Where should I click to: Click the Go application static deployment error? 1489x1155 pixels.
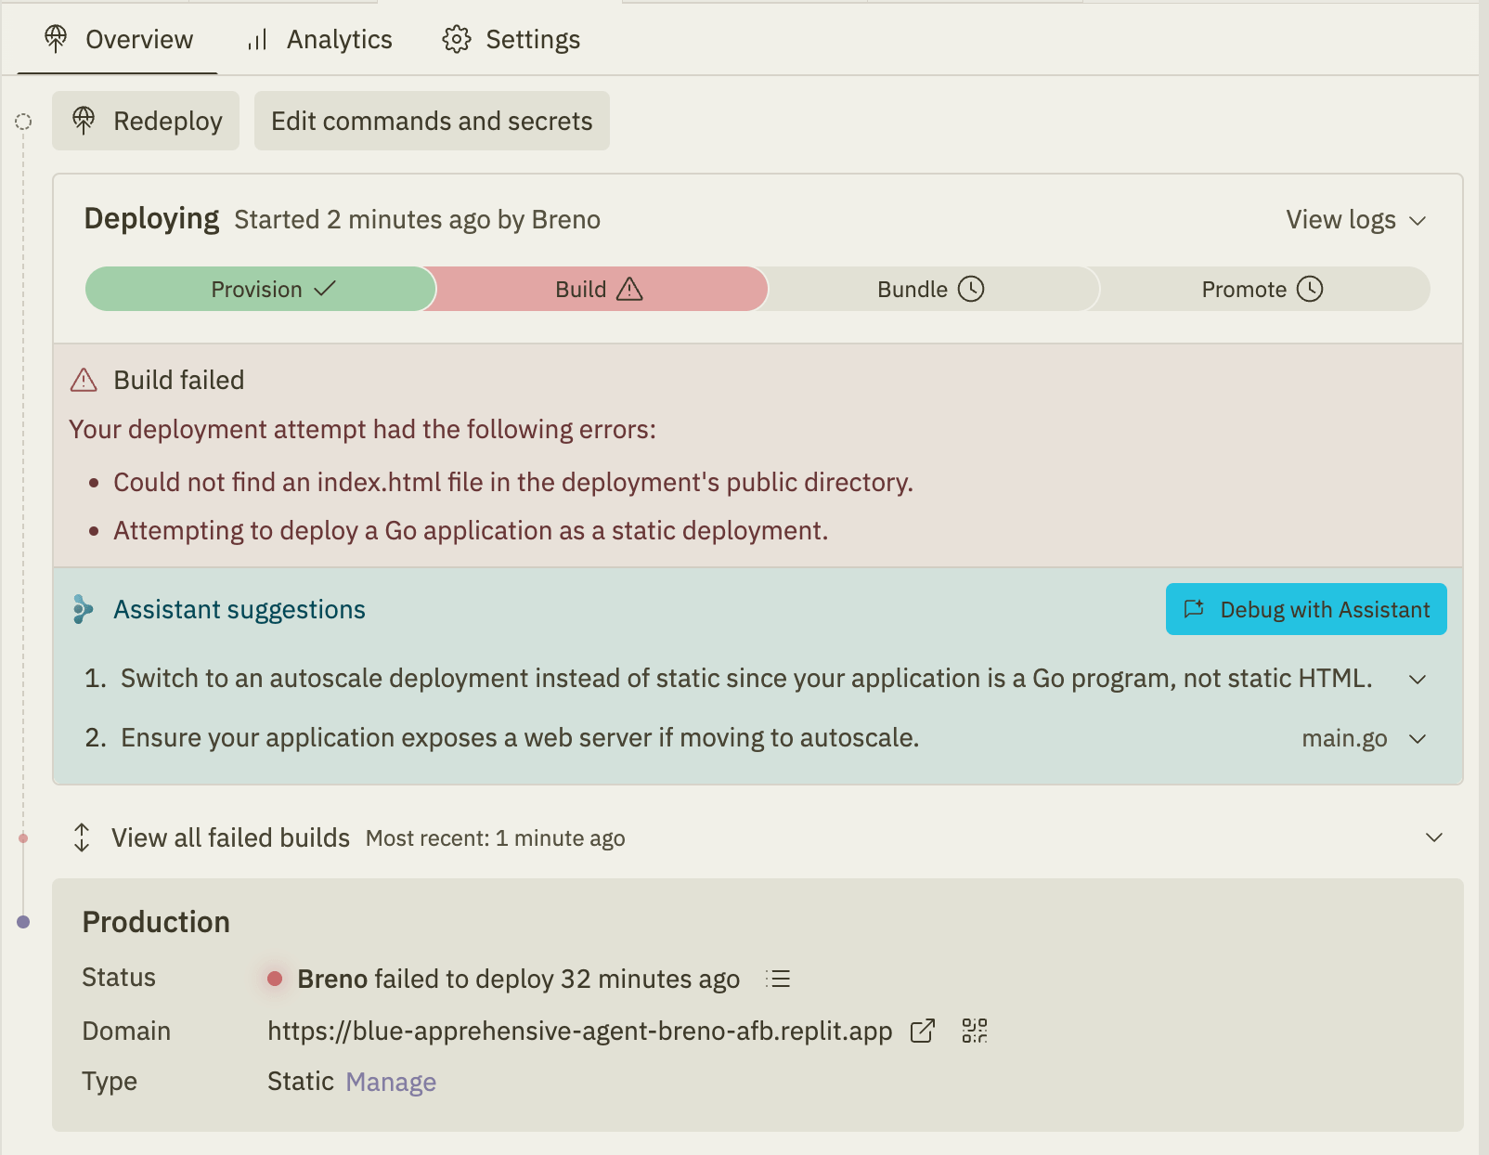click(x=471, y=530)
